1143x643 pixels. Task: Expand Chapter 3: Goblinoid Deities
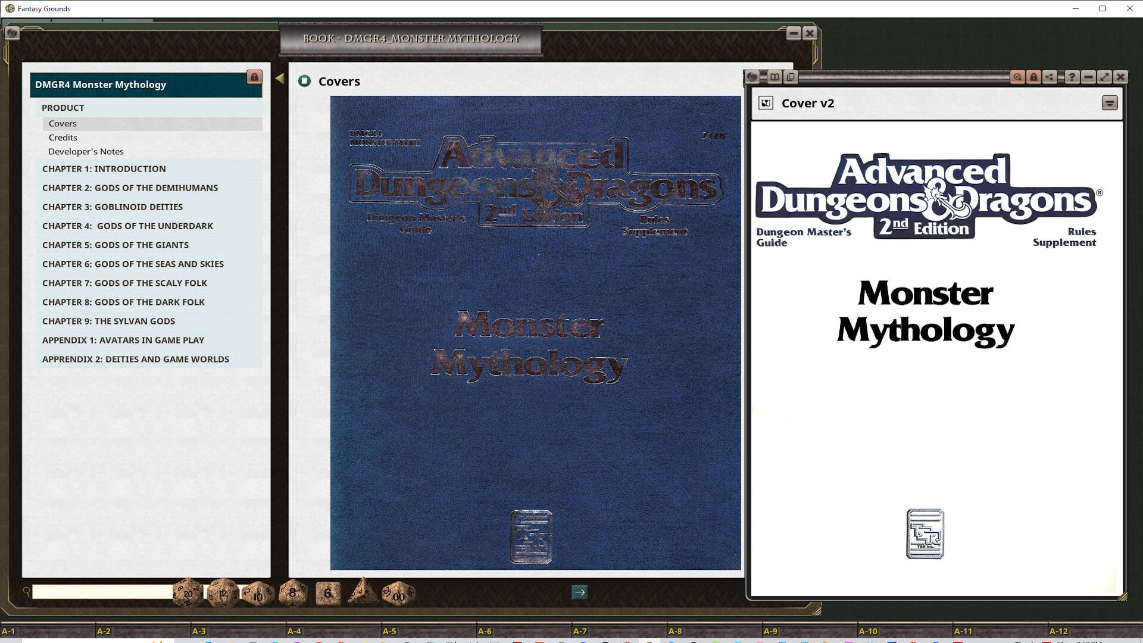[149, 207]
